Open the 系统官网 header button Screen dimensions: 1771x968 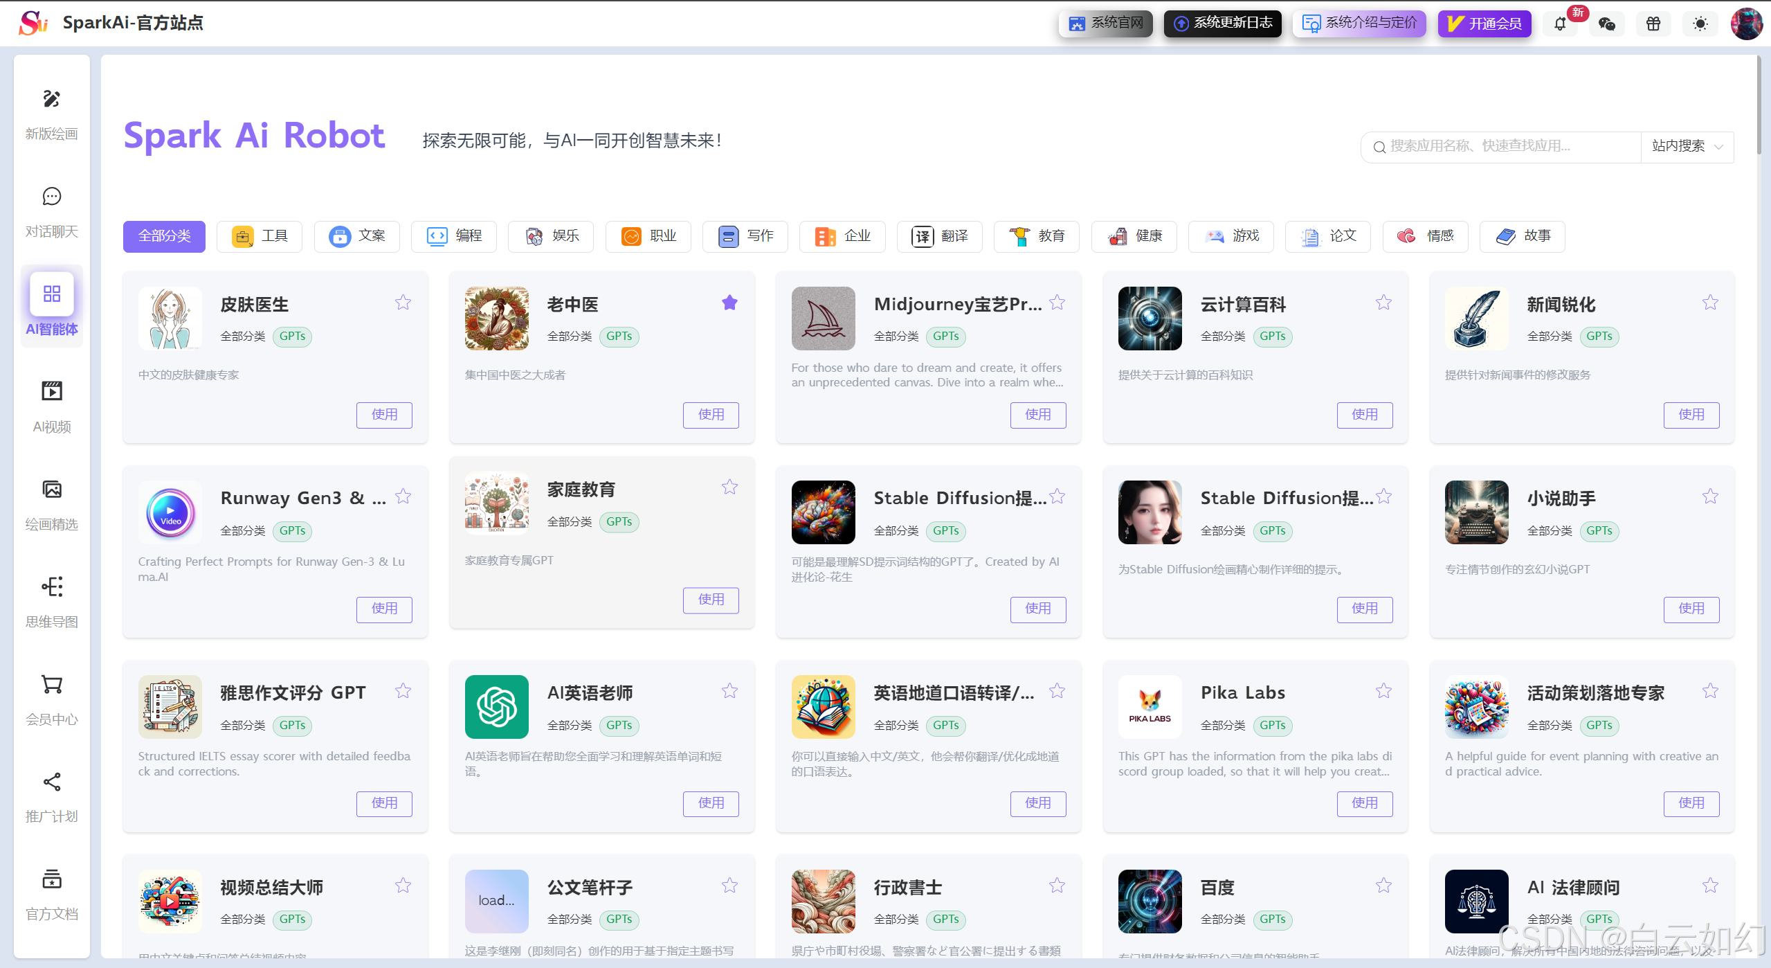coord(1106,24)
